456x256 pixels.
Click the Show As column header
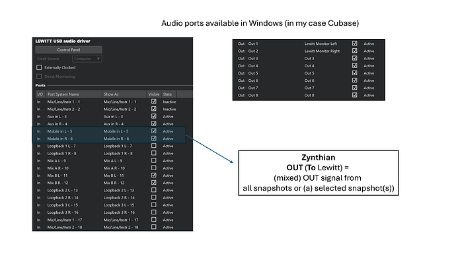(124, 94)
